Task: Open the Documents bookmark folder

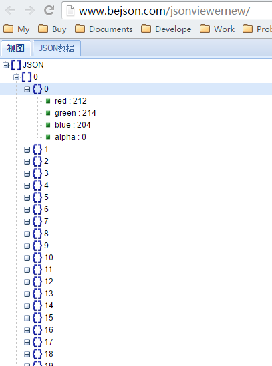Action: [104, 29]
